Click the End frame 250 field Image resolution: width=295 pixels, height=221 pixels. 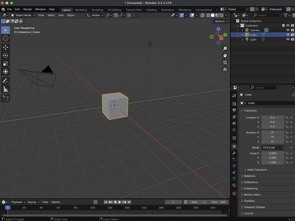219,202
